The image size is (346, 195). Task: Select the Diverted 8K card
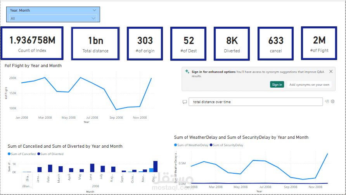coord(232,44)
